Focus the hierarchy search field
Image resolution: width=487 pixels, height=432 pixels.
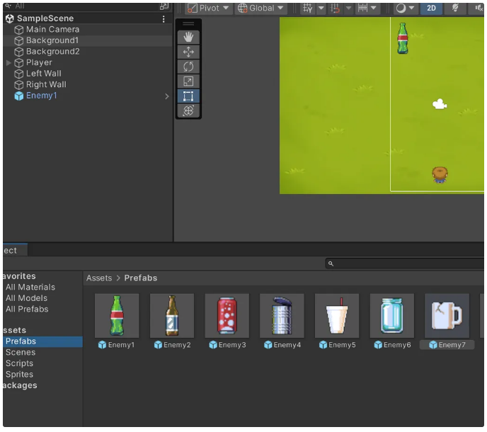tap(86, 6)
